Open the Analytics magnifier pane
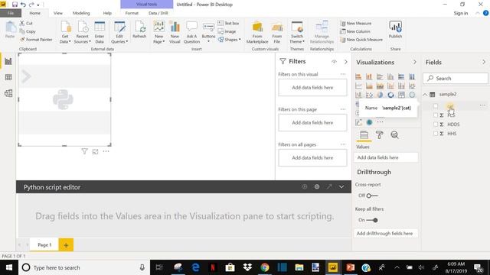The image size is (490, 275). tap(395, 135)
